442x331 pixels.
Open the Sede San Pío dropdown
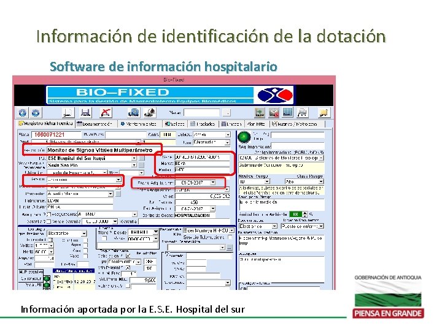(134, 165)
